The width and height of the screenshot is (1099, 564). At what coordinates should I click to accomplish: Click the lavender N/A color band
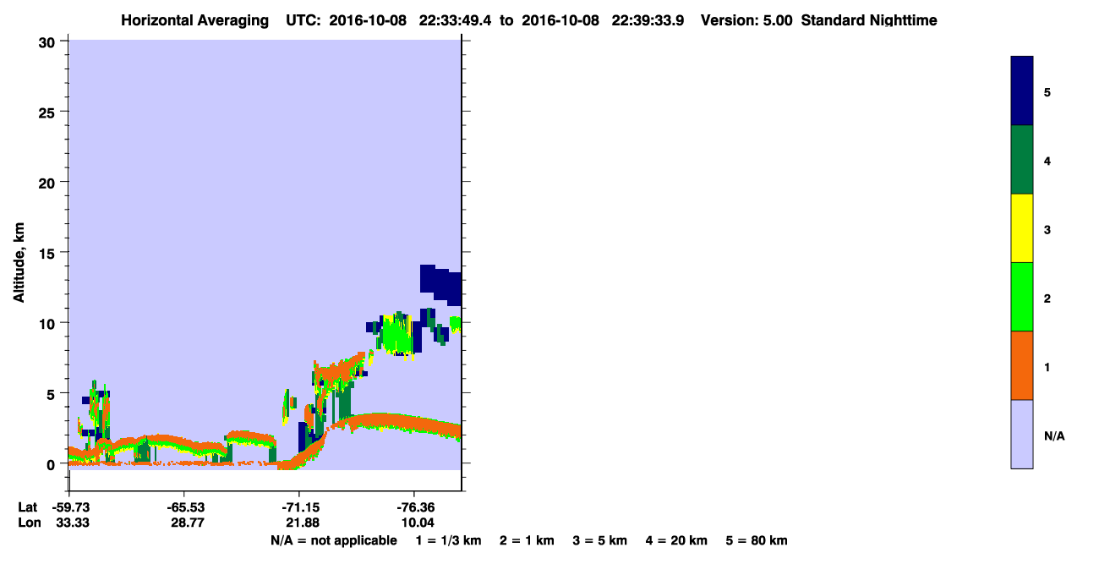(1021, 434)
